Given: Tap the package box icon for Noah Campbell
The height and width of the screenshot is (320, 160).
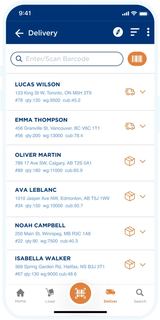Looking at the screenshot, I should click(x=130, y=232).
